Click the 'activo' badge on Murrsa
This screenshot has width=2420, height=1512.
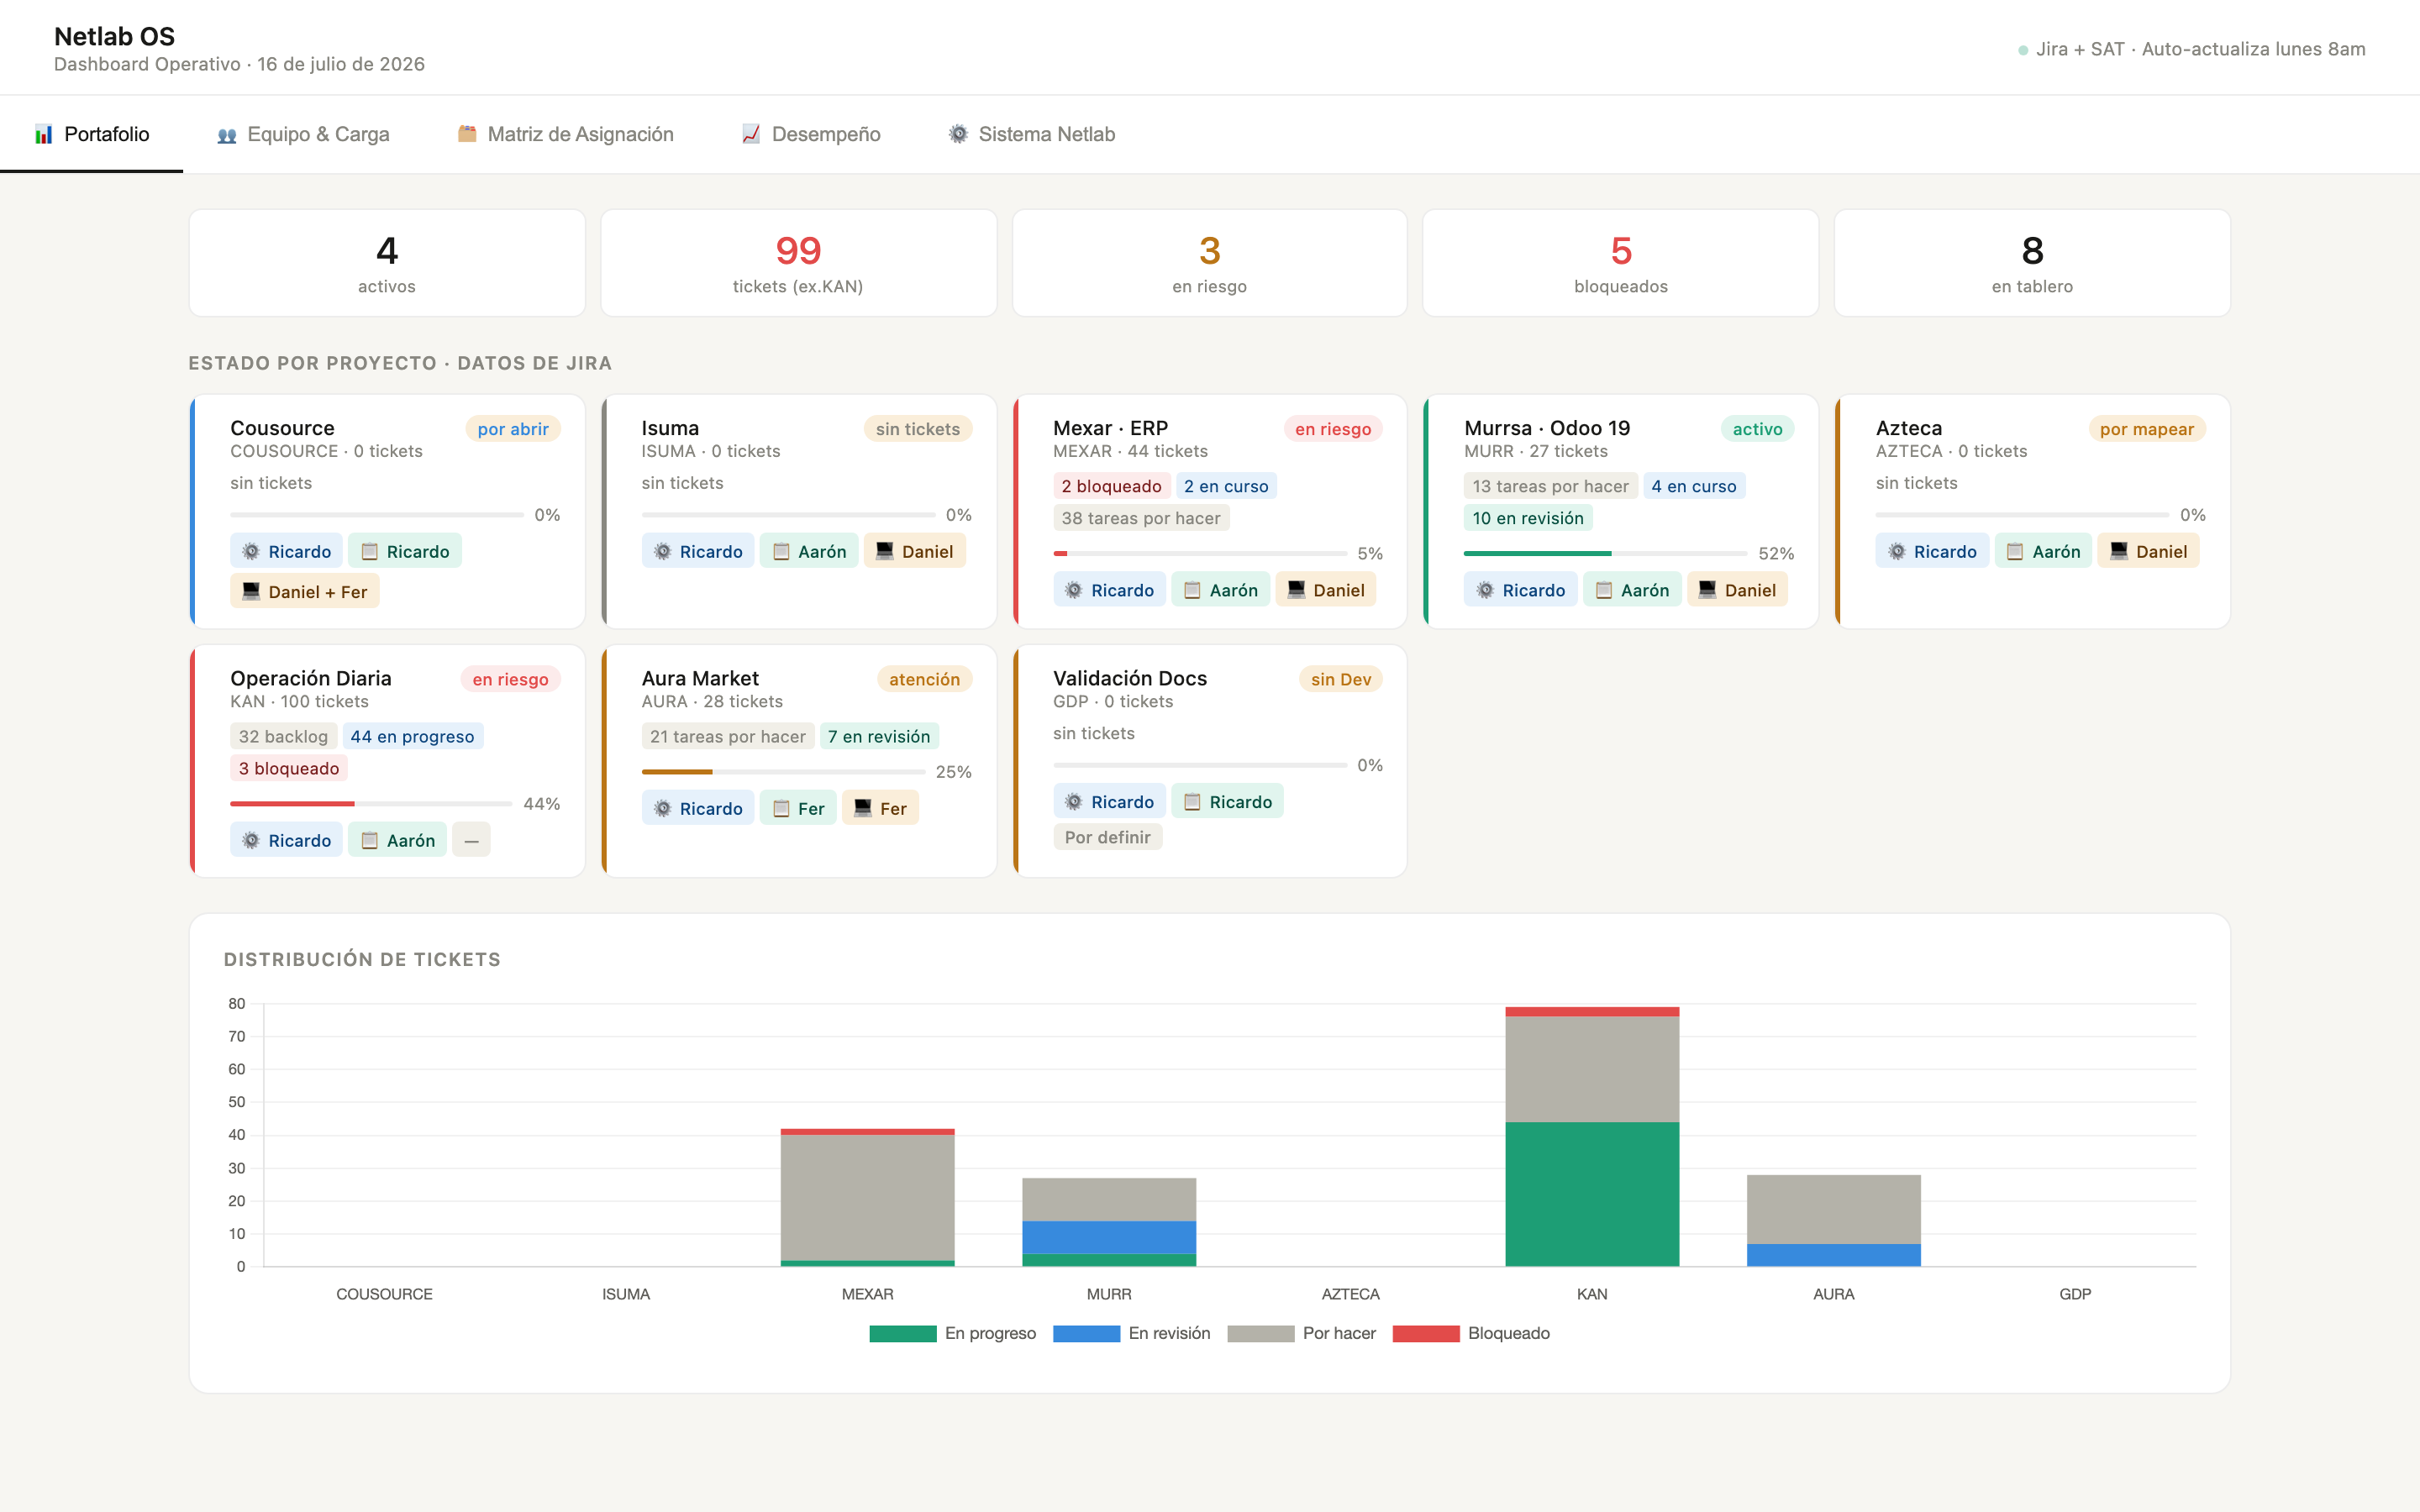(1757, 429)
